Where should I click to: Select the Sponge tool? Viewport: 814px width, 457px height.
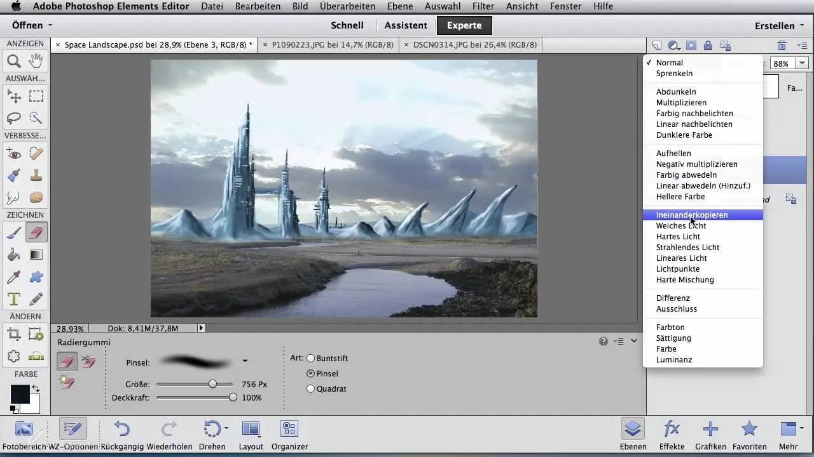36,197
